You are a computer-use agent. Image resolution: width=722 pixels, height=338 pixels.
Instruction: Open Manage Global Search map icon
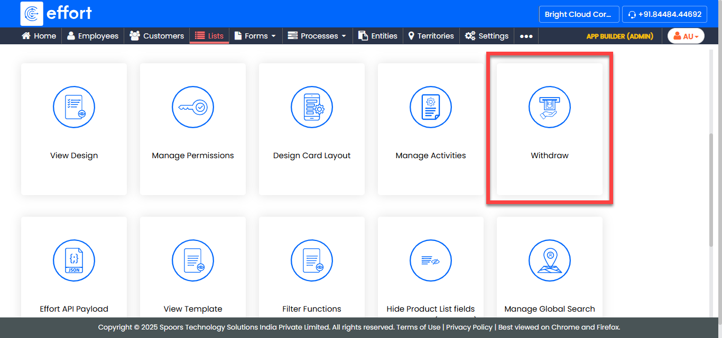[550, 260]
